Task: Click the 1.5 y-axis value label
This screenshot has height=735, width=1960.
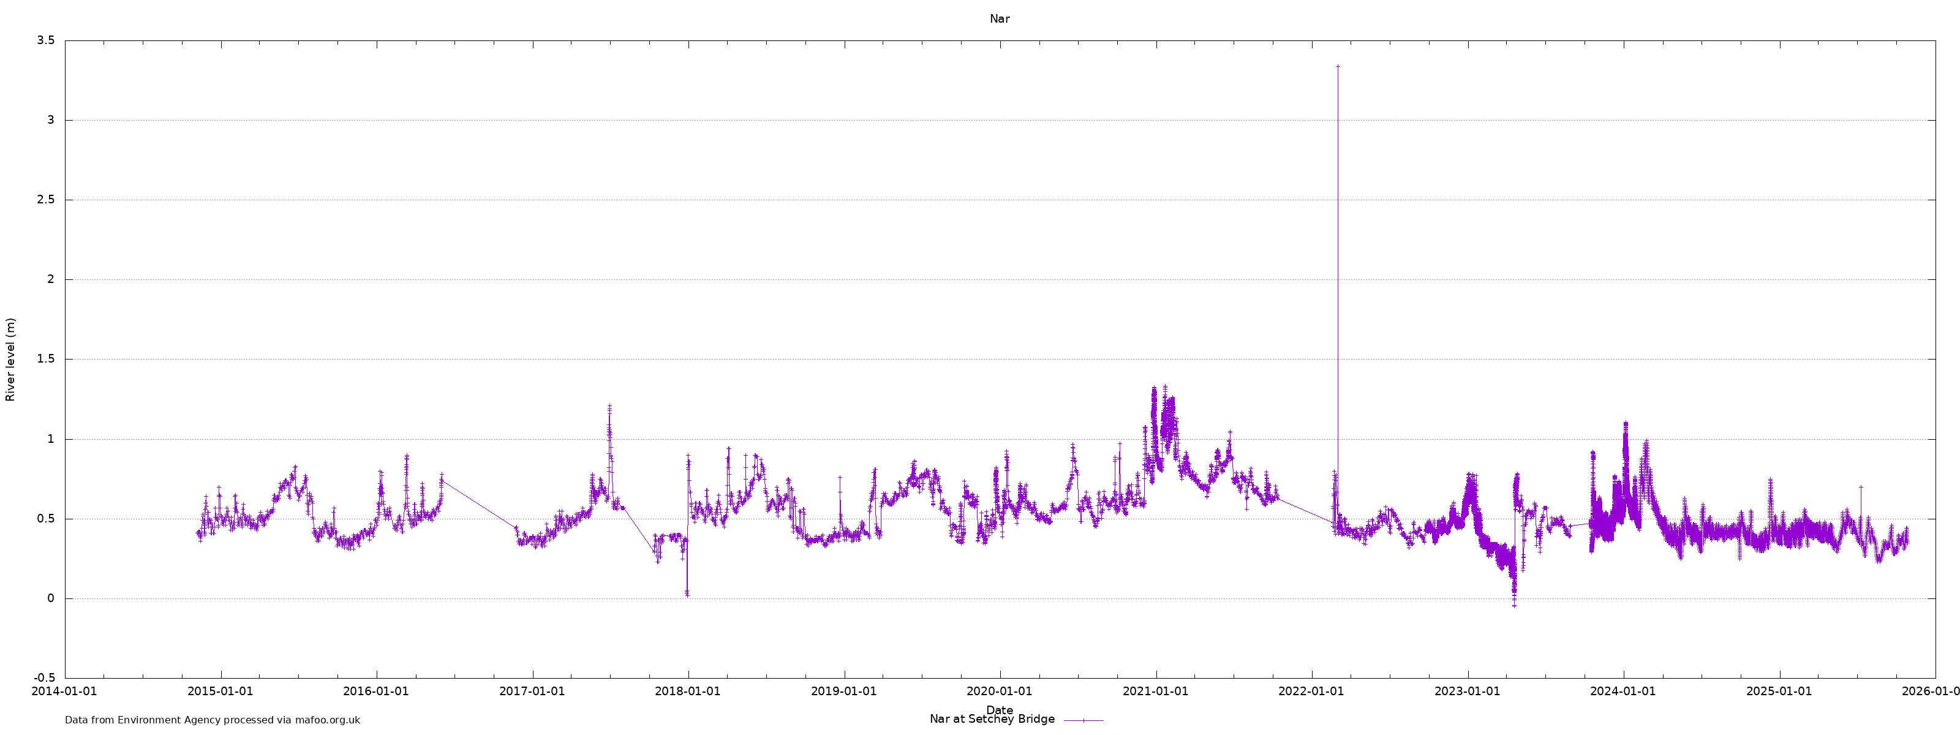Action: pos(46,359)
